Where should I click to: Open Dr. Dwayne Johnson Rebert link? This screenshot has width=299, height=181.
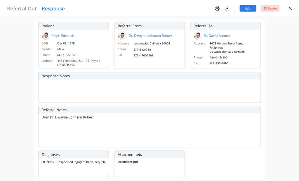[x=150, y=36]
